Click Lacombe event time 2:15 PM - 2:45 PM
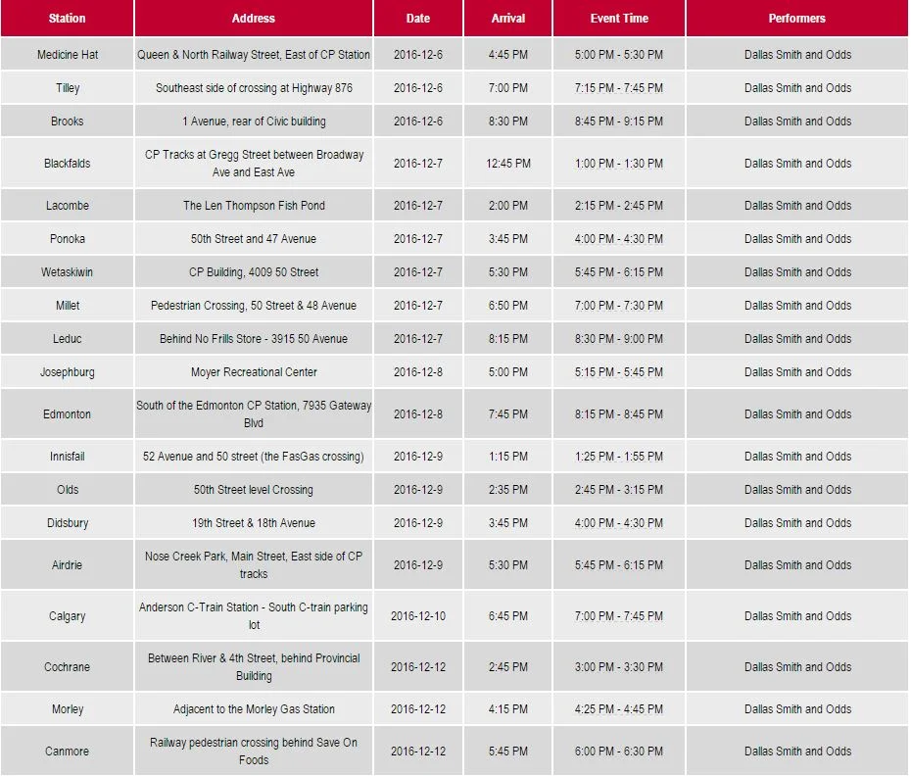911x776 pixels. pos(619,205)
